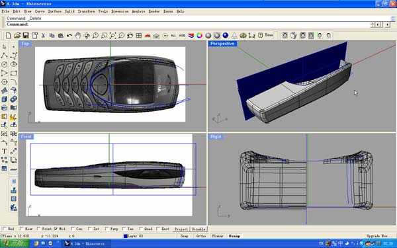Select the Rotate view tool
The image size is (397, 248).
click(87, 36)
